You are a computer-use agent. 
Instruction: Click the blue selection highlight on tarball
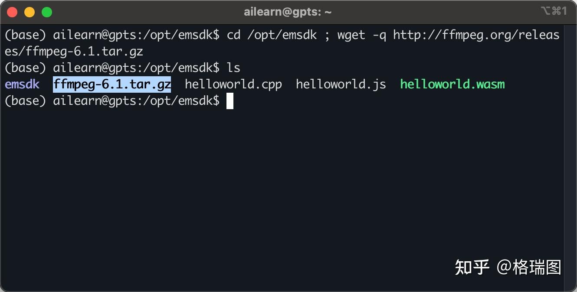coord(111,84)
